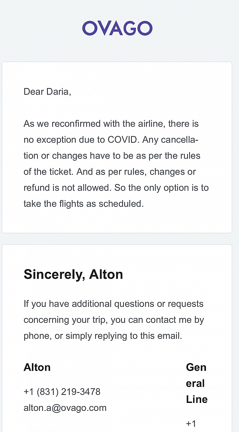Click the "Sincerely, Alton" heading
Image resolution: width=239 pixels, height=432 pixels.
pyautogui.click(x=73, y=274)
